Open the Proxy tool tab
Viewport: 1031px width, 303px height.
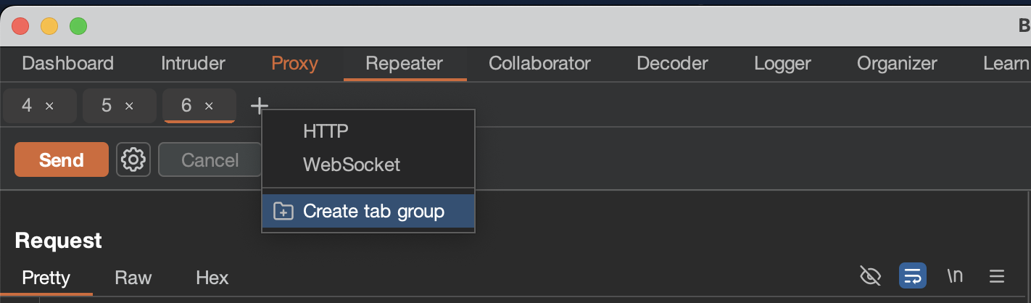(294, 64)
